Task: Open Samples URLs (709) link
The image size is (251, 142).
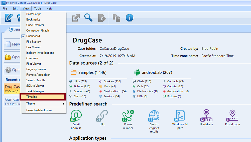Action: [x=80, y=81]
